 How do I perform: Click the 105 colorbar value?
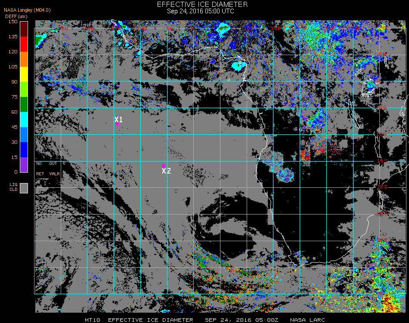[x=13, y=67]
